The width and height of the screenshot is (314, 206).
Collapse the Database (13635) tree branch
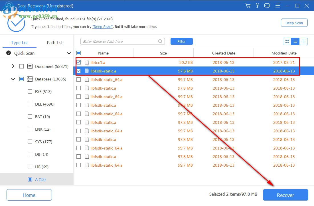tap(13, 79)
